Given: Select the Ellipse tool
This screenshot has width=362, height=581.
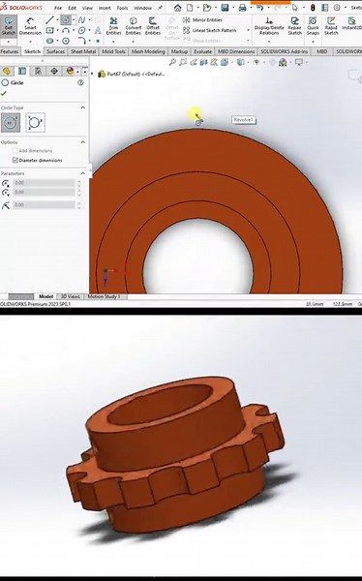Looking at the screenshot, I should pyautogui.click(x=81, y=30).
